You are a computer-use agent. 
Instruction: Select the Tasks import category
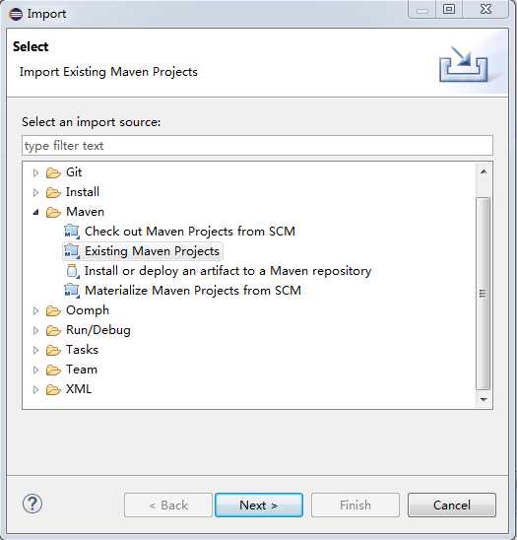(82, 350)
